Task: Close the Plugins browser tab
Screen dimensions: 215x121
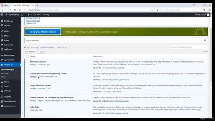Action: [33, 5]
